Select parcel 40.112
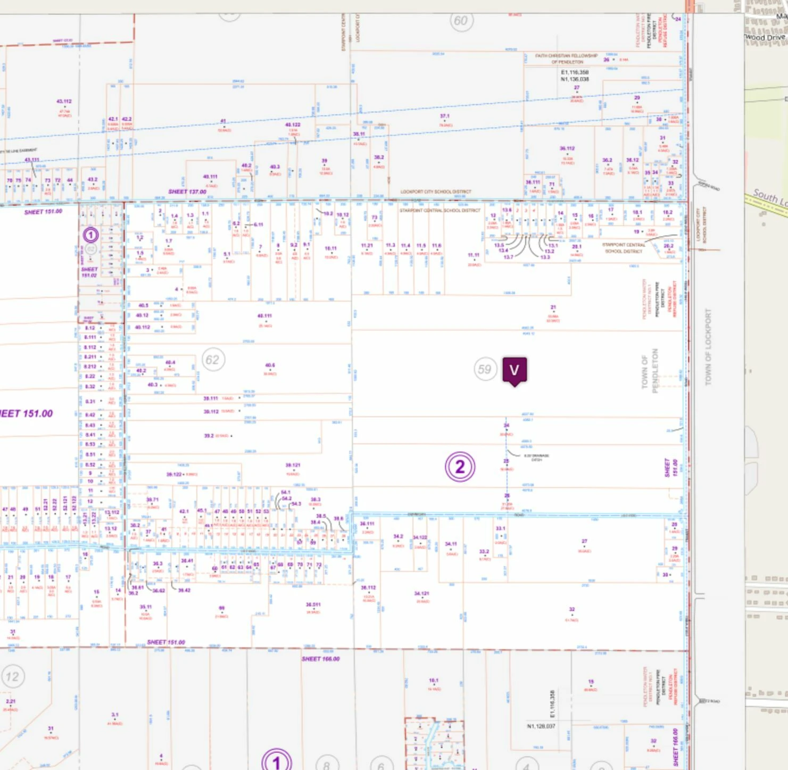This screenshot has height=770, width=788. [x=142, y=327]
